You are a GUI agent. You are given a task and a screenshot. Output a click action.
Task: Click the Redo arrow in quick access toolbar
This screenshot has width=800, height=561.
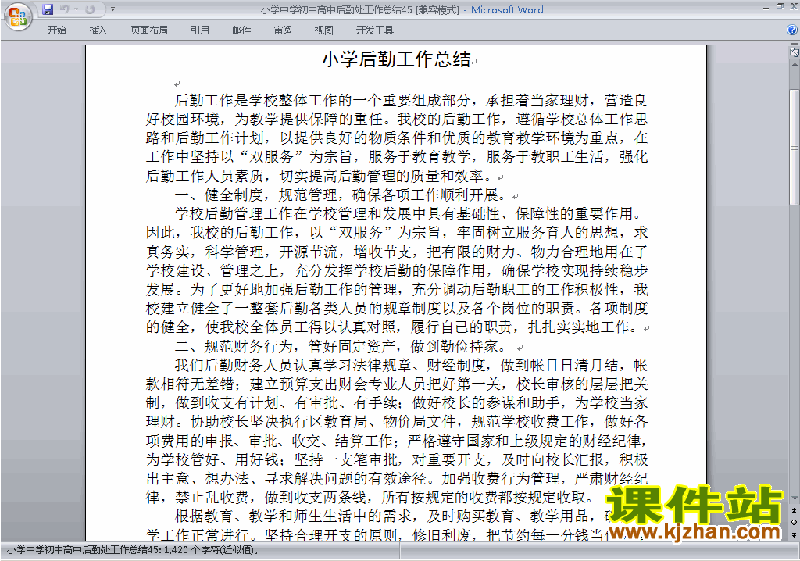tap(90, 9)
